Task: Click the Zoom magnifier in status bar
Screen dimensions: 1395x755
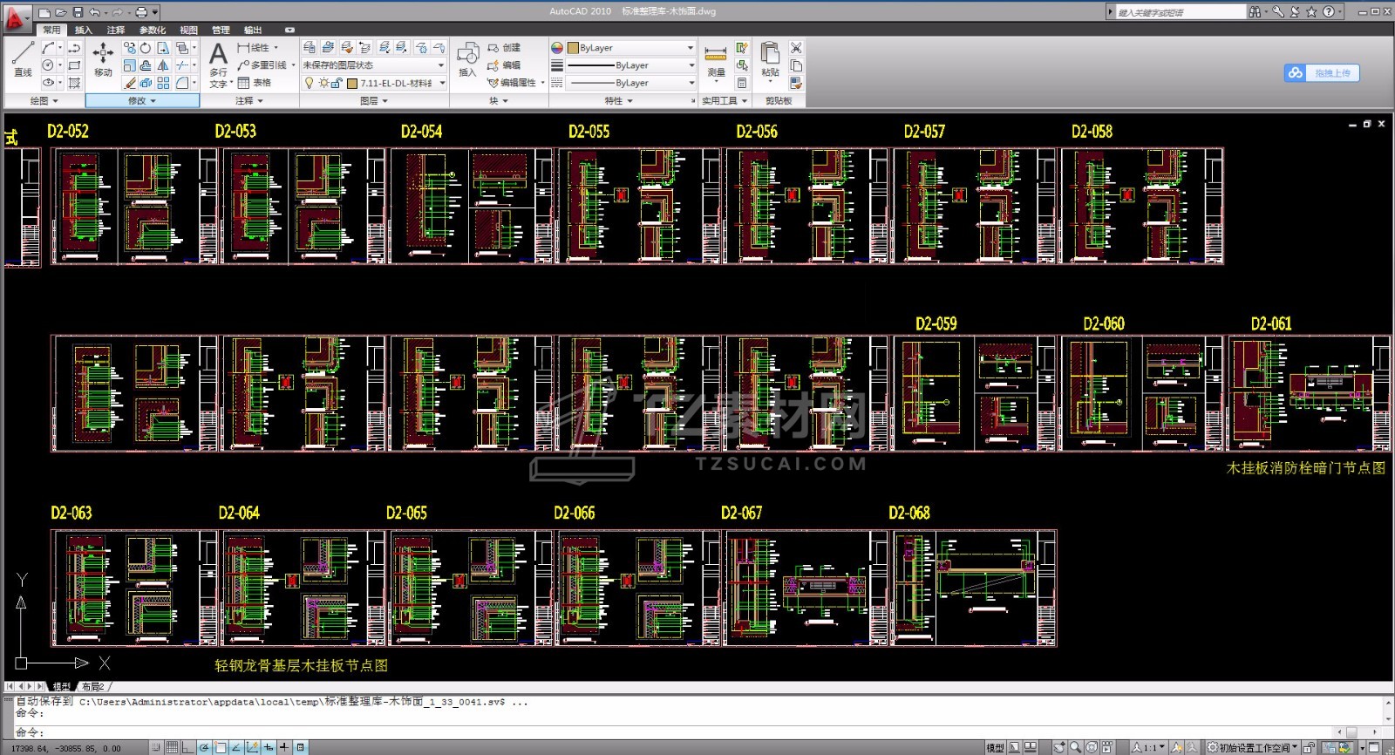Action: (1075, 747)
